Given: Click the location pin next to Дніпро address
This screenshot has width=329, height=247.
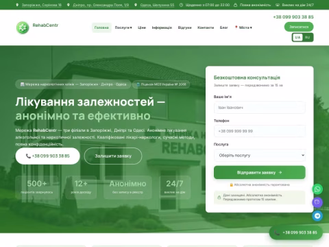Looking at the screenshot, I should (69, 5).
